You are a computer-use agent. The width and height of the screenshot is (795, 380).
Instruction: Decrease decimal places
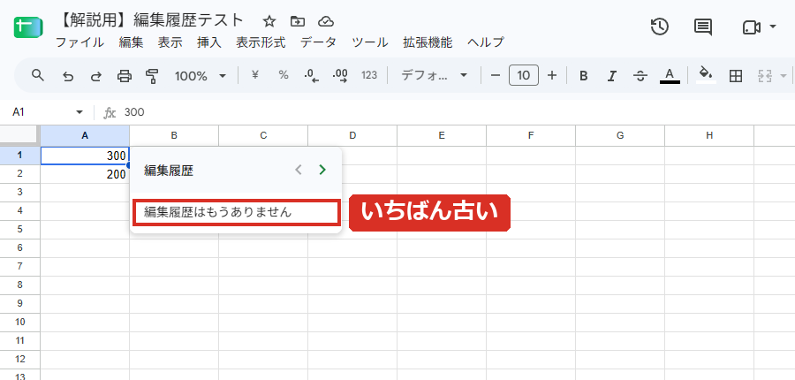(311, 76)
